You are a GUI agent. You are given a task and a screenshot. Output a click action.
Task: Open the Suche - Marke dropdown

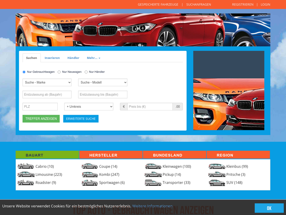click(x=47, y=82)
